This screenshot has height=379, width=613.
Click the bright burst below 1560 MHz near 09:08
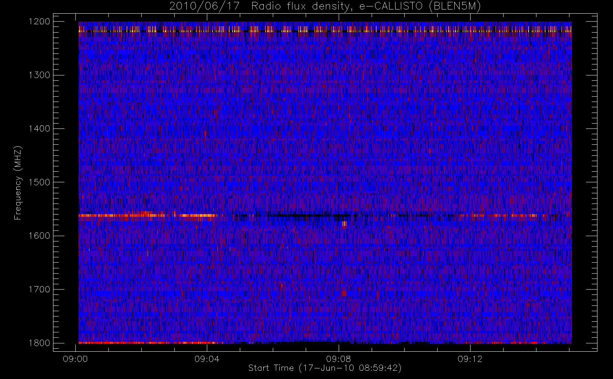[x=344, y=224]
